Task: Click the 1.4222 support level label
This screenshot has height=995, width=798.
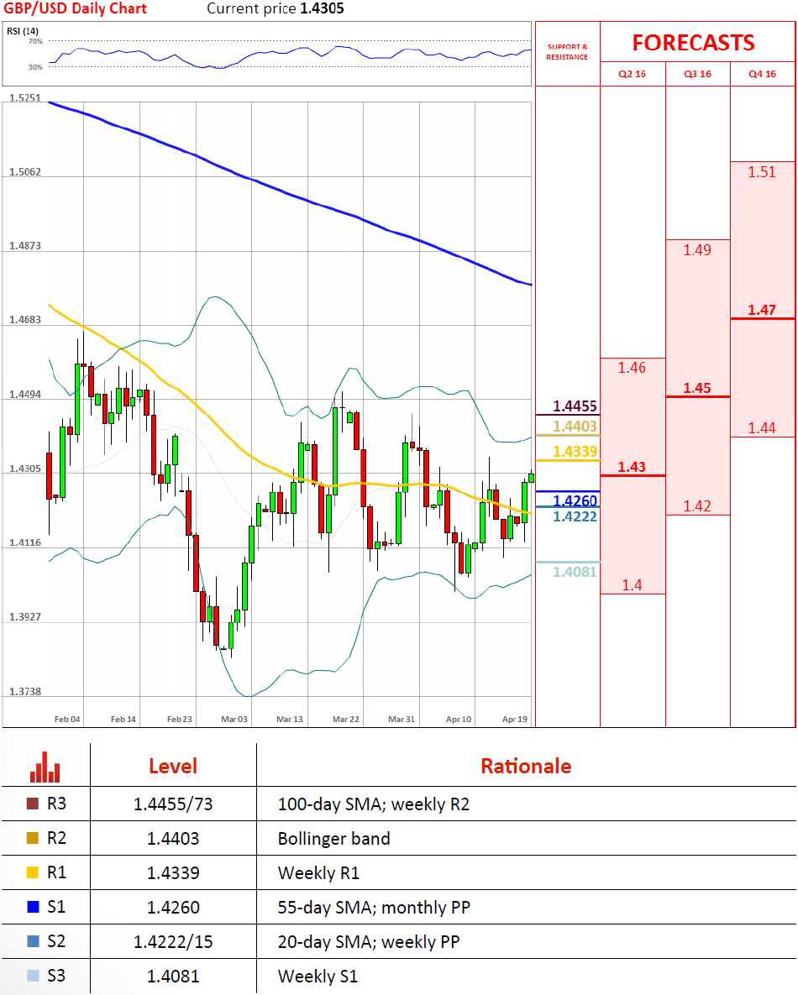Action: [575, 516]
